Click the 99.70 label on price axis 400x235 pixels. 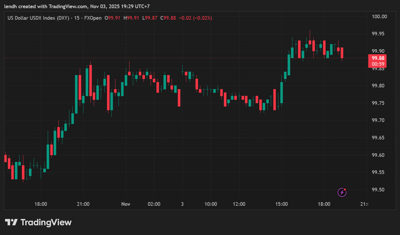[x=378, y=120]
